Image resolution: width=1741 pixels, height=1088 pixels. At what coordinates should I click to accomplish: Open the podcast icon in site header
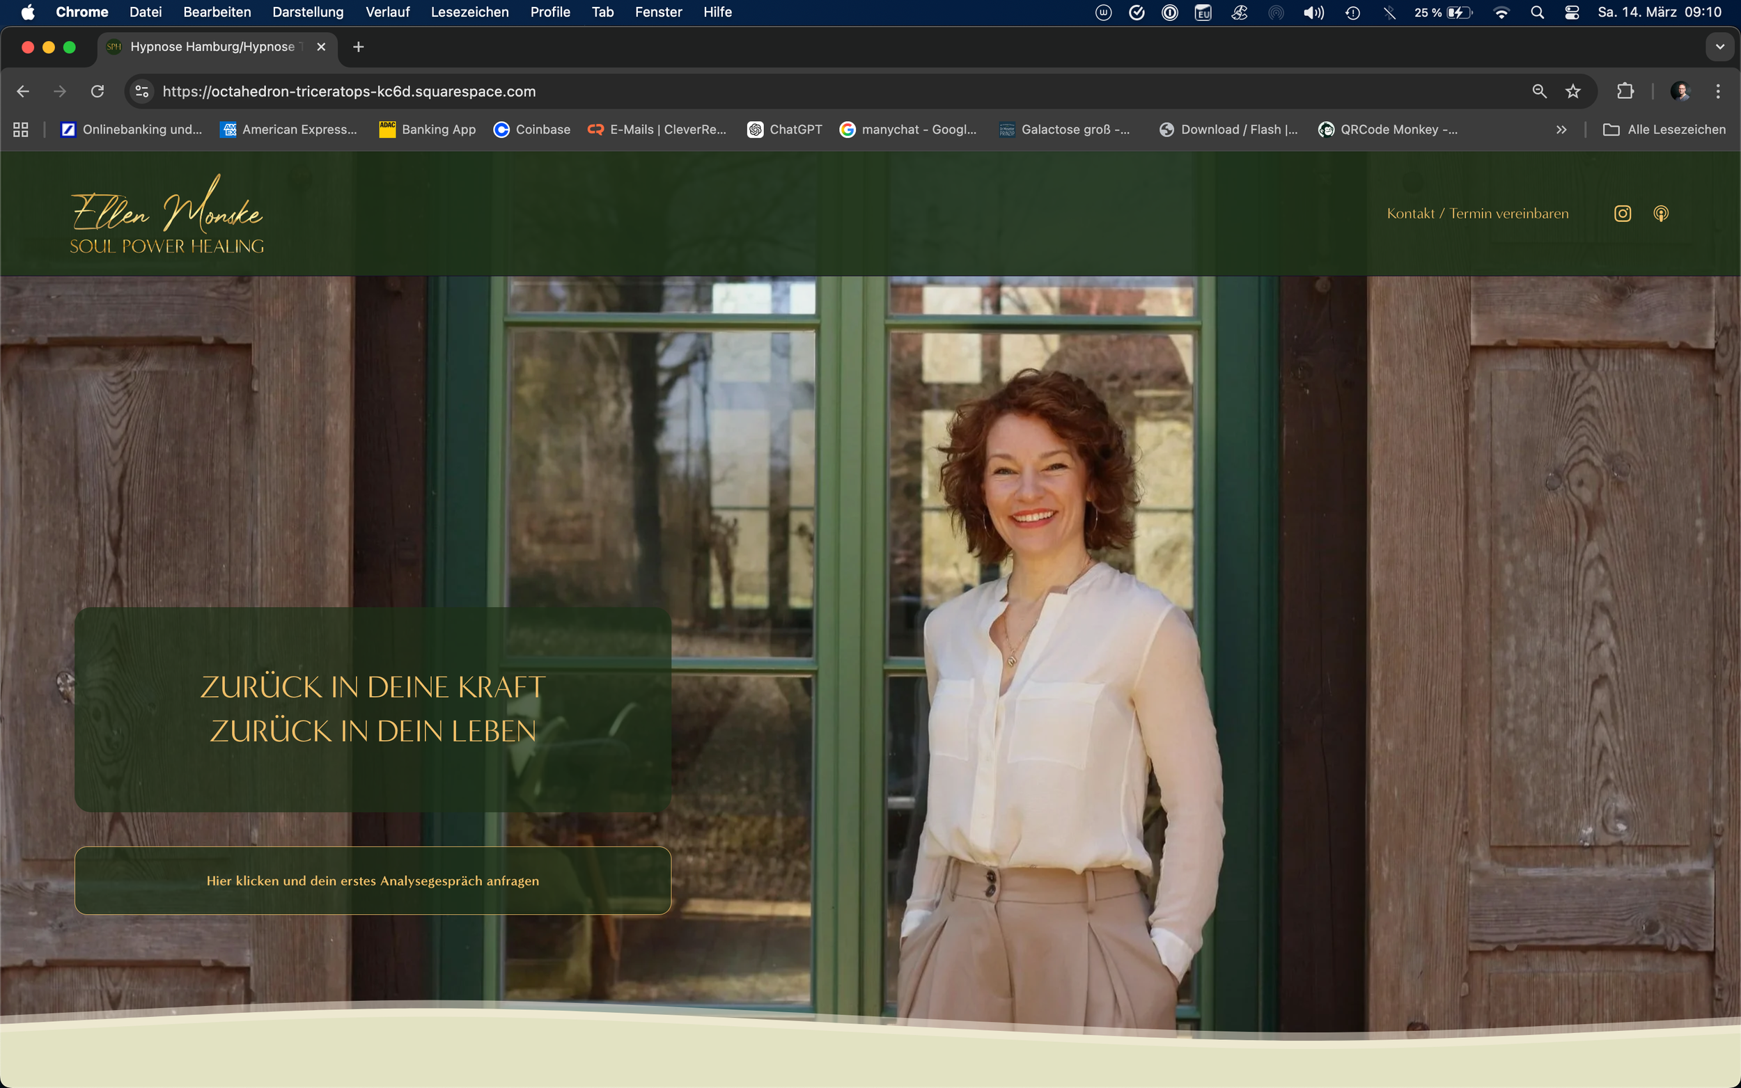[x=1660, y=214]
